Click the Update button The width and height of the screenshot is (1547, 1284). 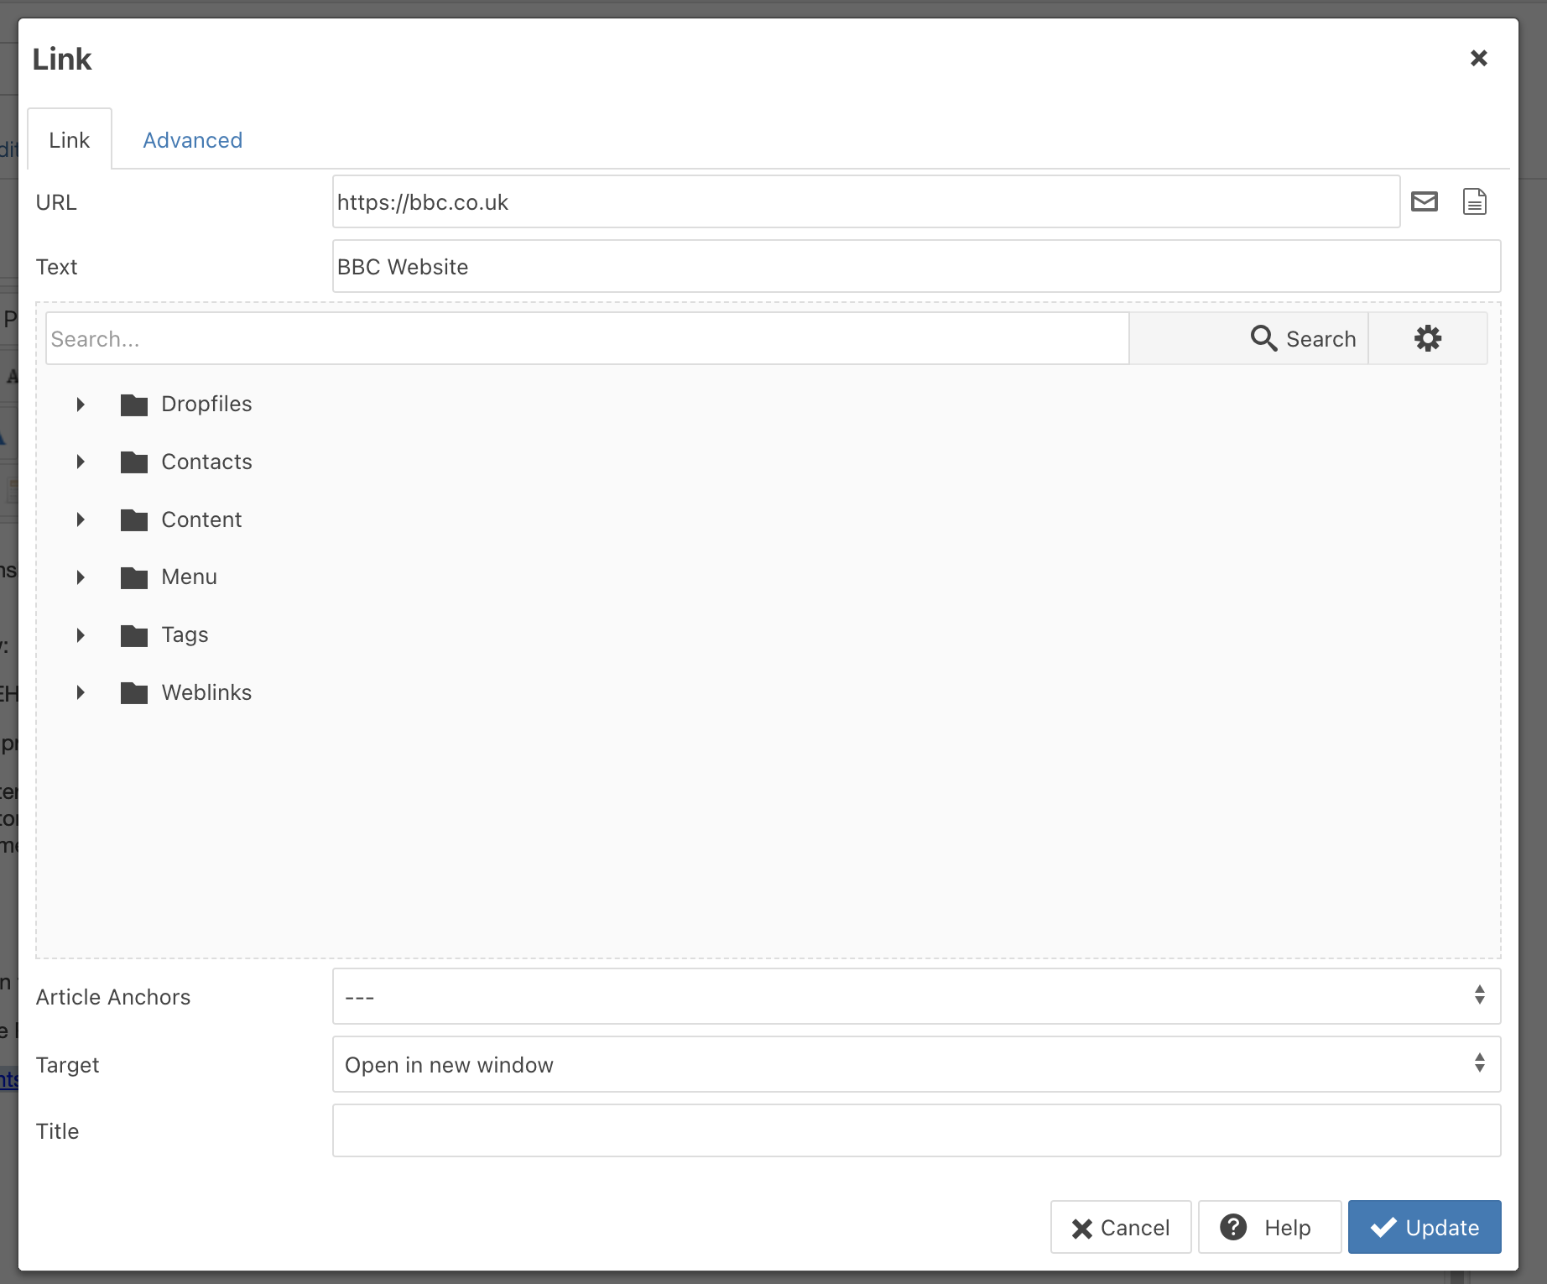1425,1227
